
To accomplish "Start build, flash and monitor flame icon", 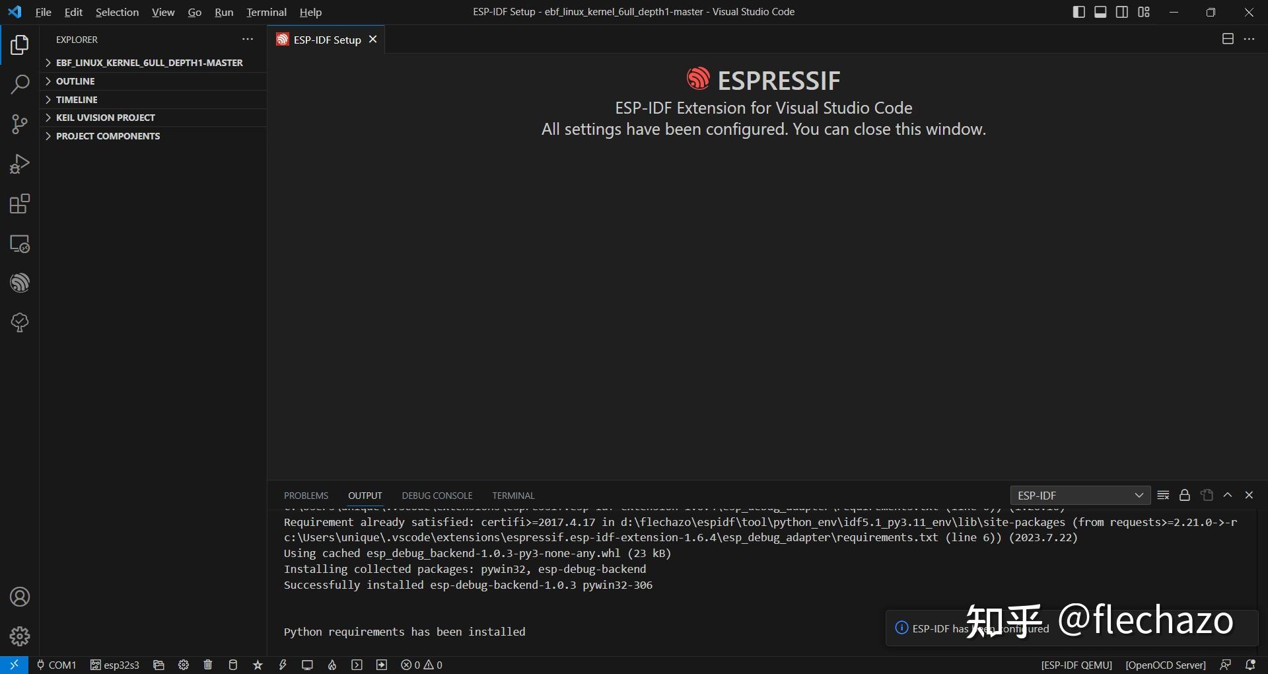I will [x=332, y=665].
